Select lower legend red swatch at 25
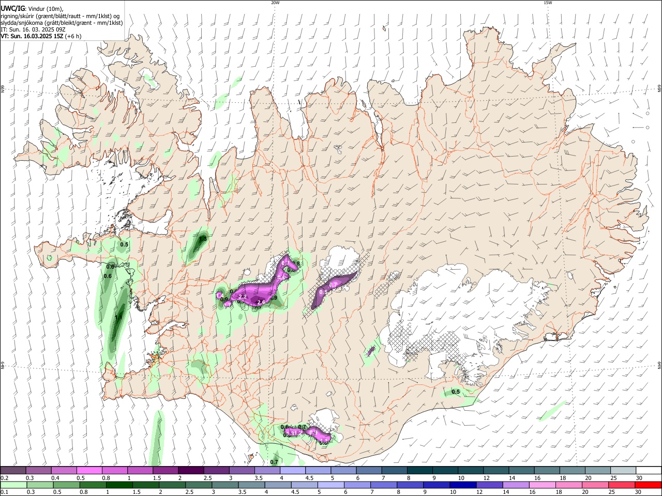The width and height of the screenshot is (662, 496). pyautogui.click(x=622, y=485)
